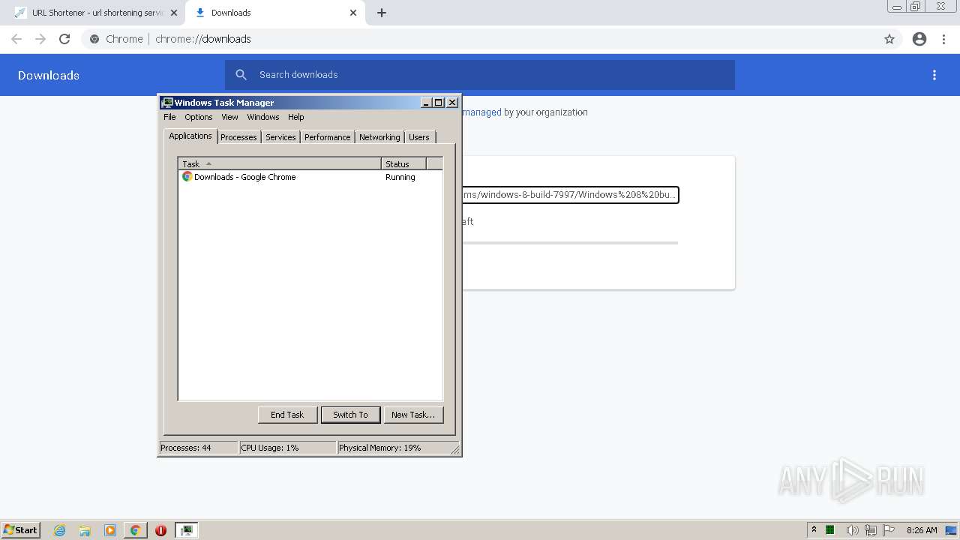Click the Downloads page more actions icon
The width and height of the screenshot is (960, 540).
[x=934, y=75]
